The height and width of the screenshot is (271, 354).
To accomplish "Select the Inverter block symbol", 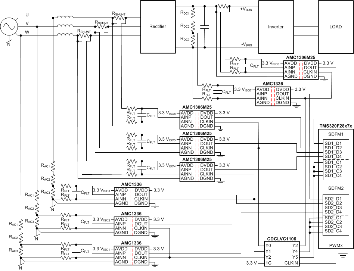I will tap(276, 27).
